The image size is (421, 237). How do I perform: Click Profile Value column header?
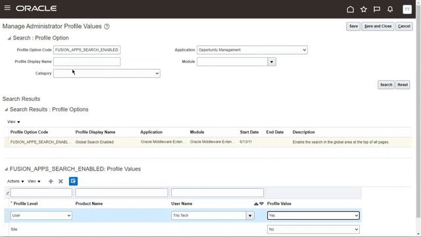pos(279,204)
